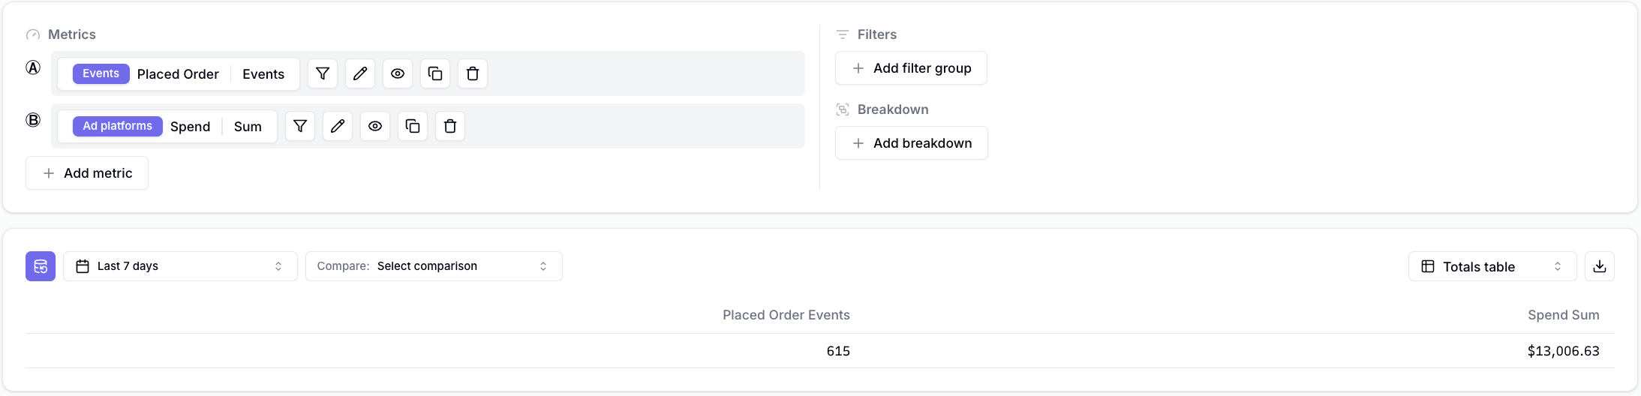Hide the Spend metric using eye icon
Screen dimensions: 1641x396
click(x=375, y=126)
